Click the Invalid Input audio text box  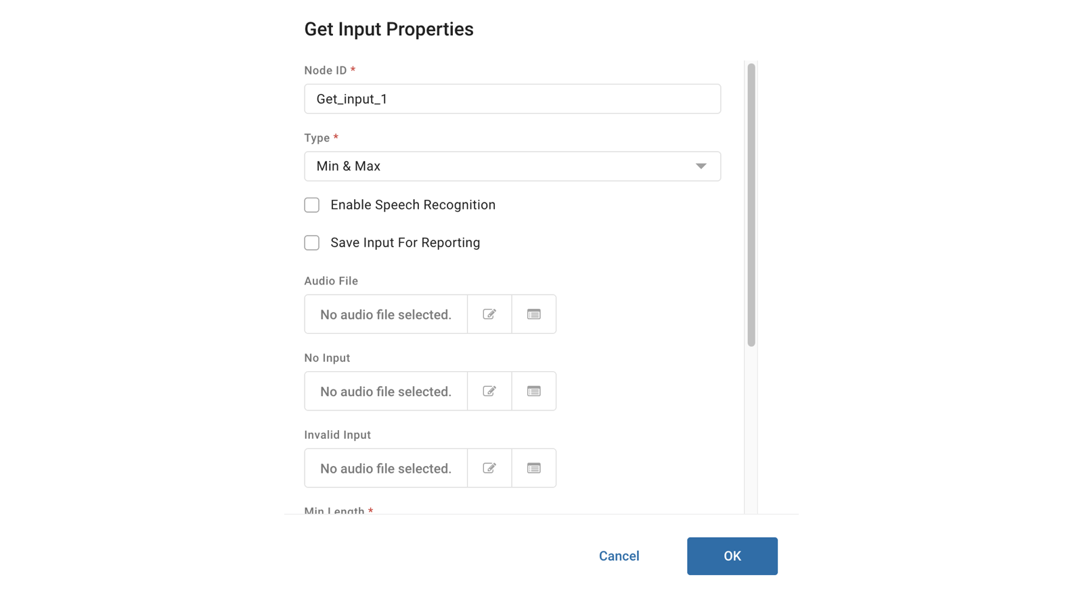[386, 468]
